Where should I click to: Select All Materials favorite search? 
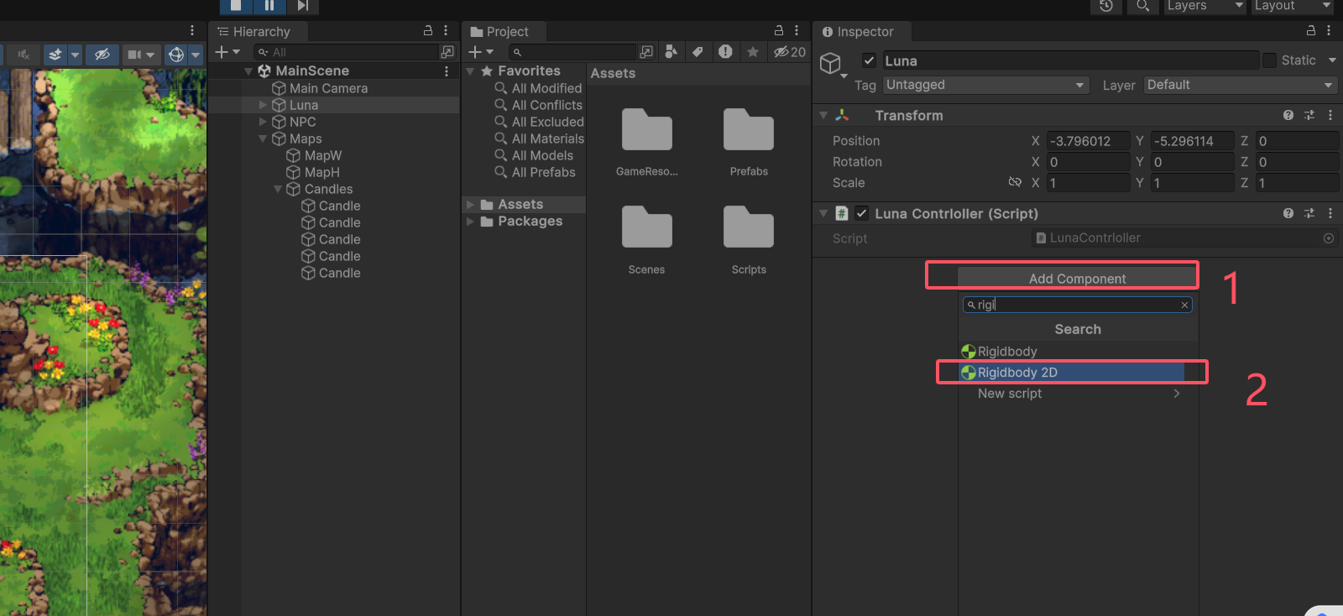(x=548, y=138)
